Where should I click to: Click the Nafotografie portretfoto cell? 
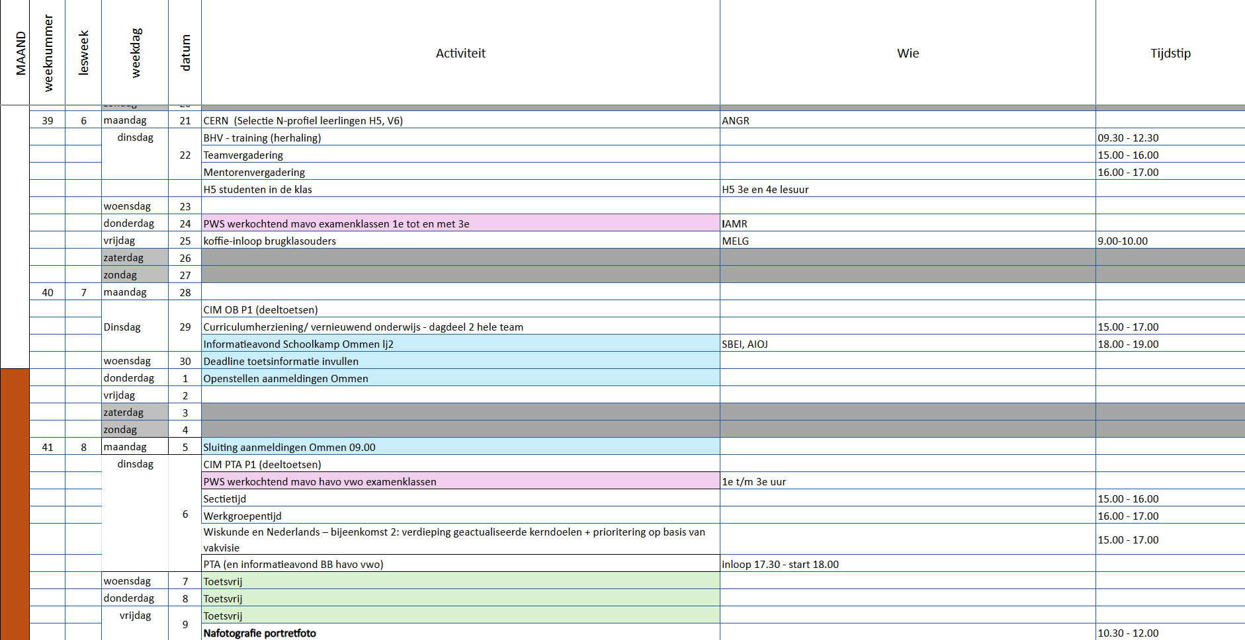click(x=460, y=632)
